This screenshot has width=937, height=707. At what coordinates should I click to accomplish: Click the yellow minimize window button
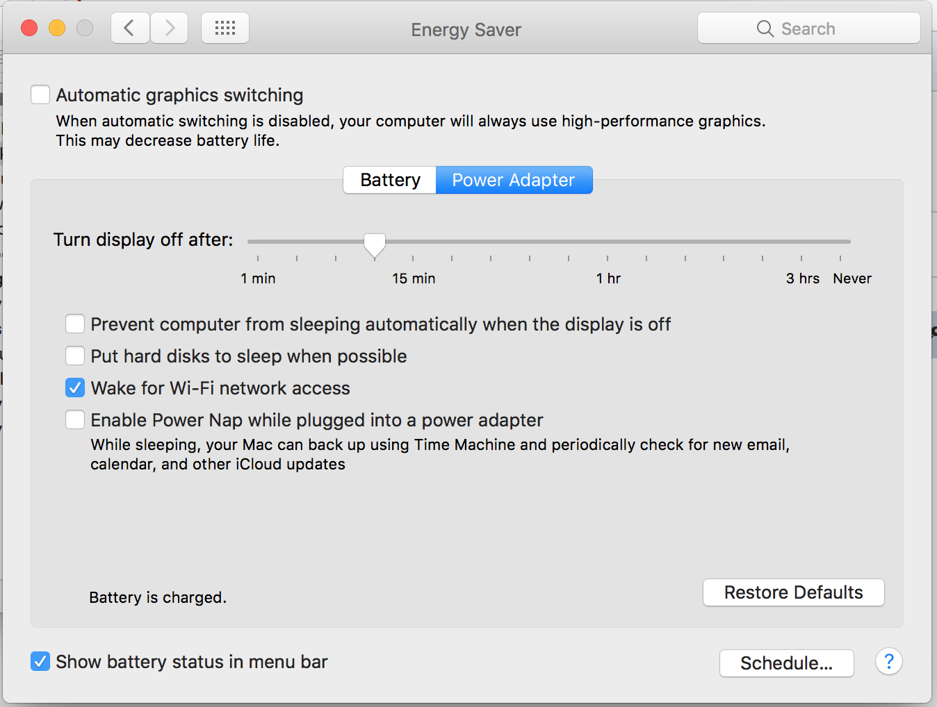point(57,28)
